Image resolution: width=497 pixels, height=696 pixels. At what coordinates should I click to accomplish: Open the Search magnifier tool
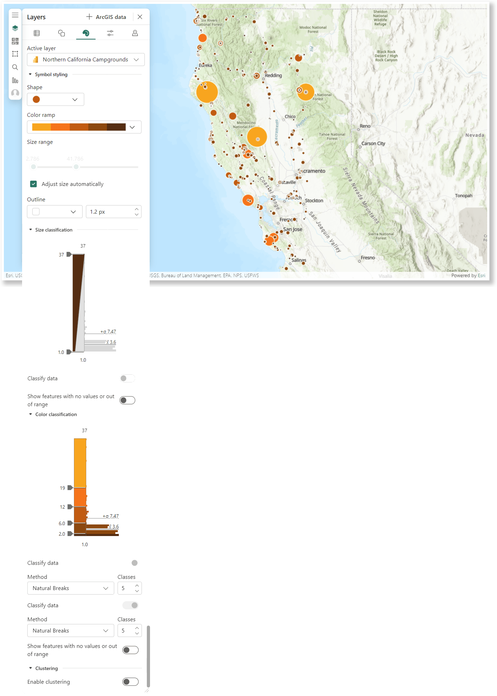pyautogui.click(x=15, y=67)
